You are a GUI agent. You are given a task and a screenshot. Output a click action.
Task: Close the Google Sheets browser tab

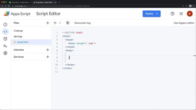(x=31, y=2)
